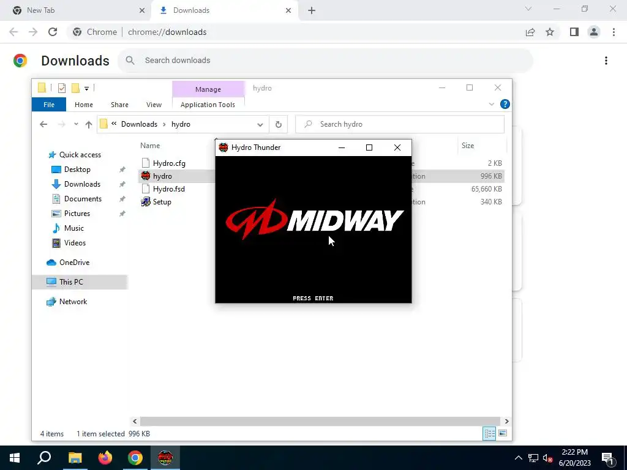Open Application Tools ribbon tab

click(x=208, y=105)
